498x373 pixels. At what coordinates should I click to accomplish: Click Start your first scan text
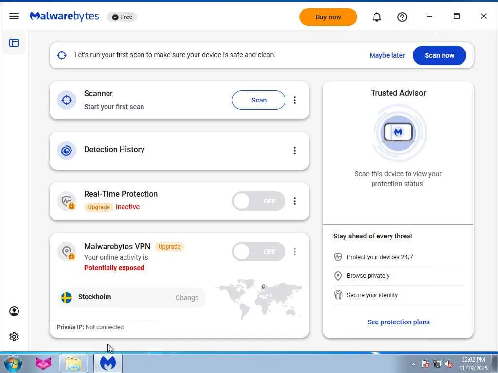coord(114,107)
